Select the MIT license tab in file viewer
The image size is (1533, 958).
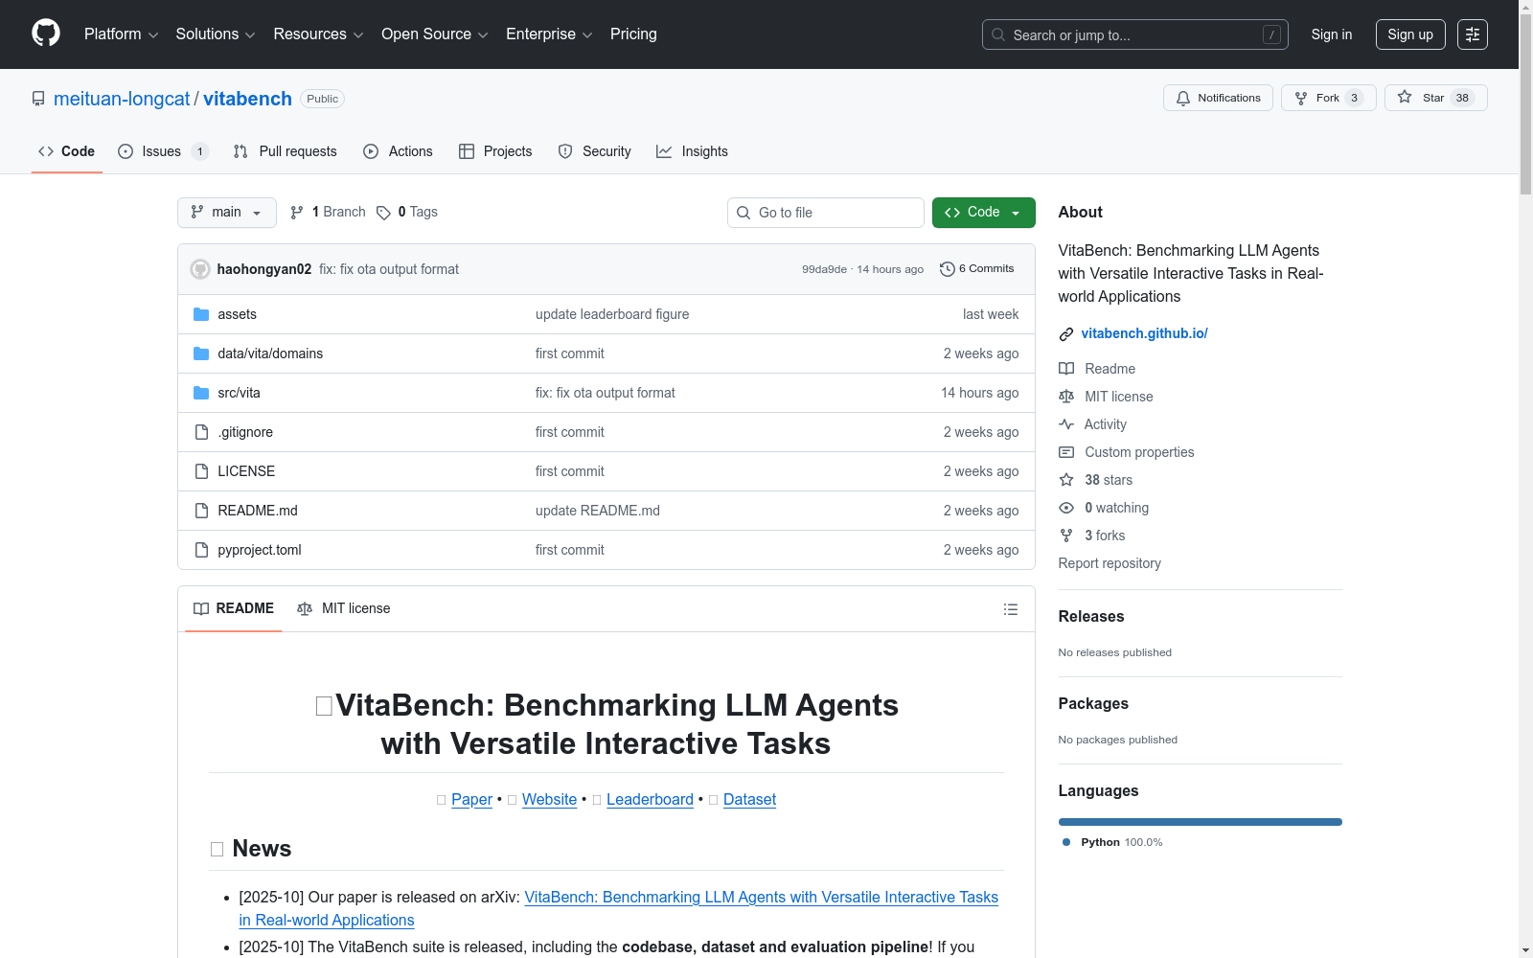point(344,609)
